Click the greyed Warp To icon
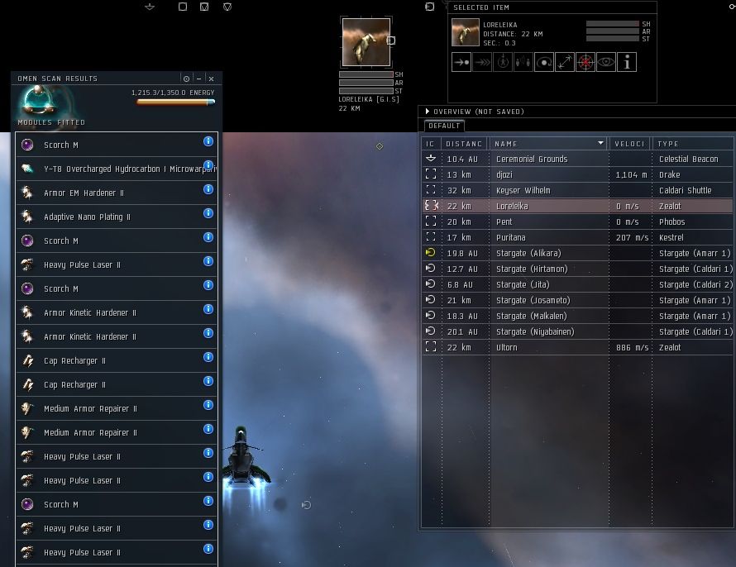Screen dimensions: 736x567 (x=481, y=62)
